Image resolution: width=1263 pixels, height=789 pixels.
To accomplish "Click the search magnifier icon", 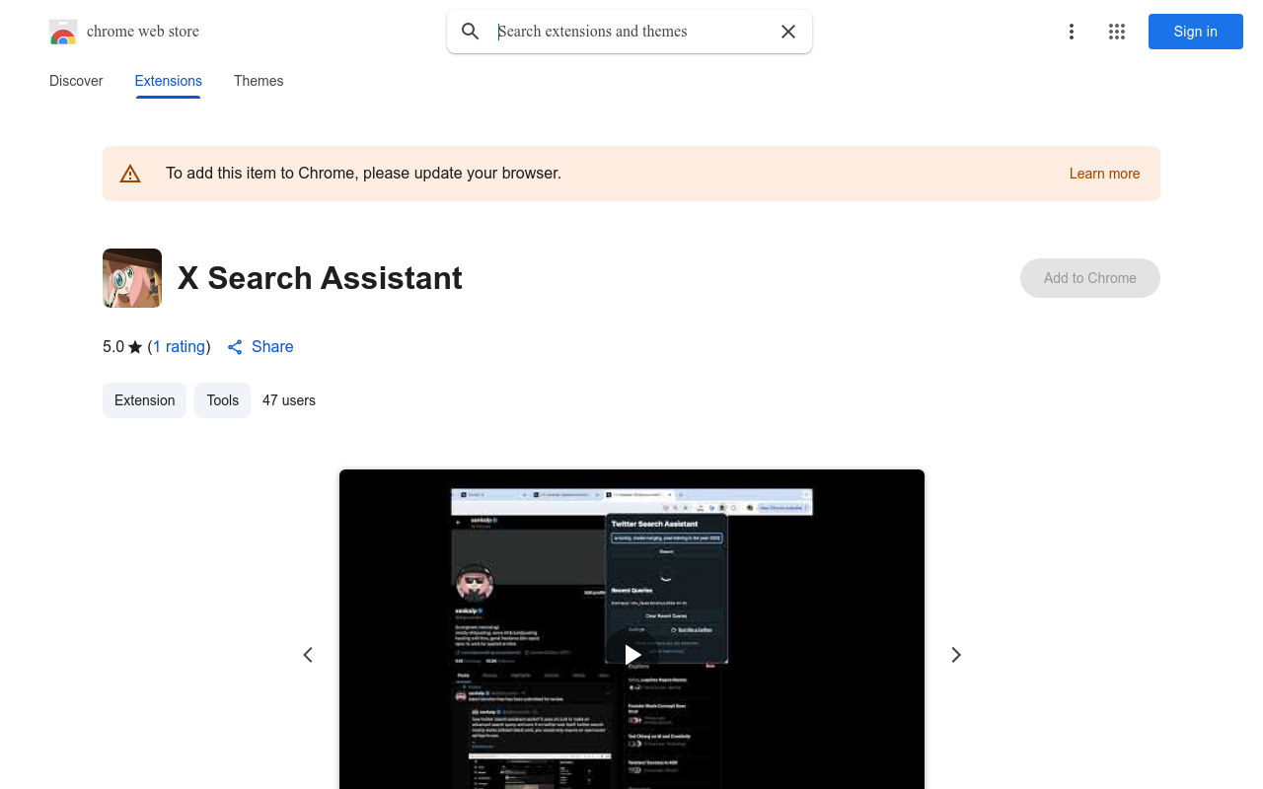I will (471, 32).
